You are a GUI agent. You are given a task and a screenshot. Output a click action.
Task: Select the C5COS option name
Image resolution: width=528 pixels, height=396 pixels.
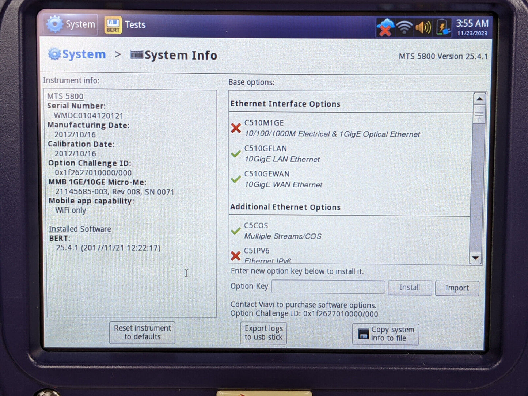coord(256,226)
